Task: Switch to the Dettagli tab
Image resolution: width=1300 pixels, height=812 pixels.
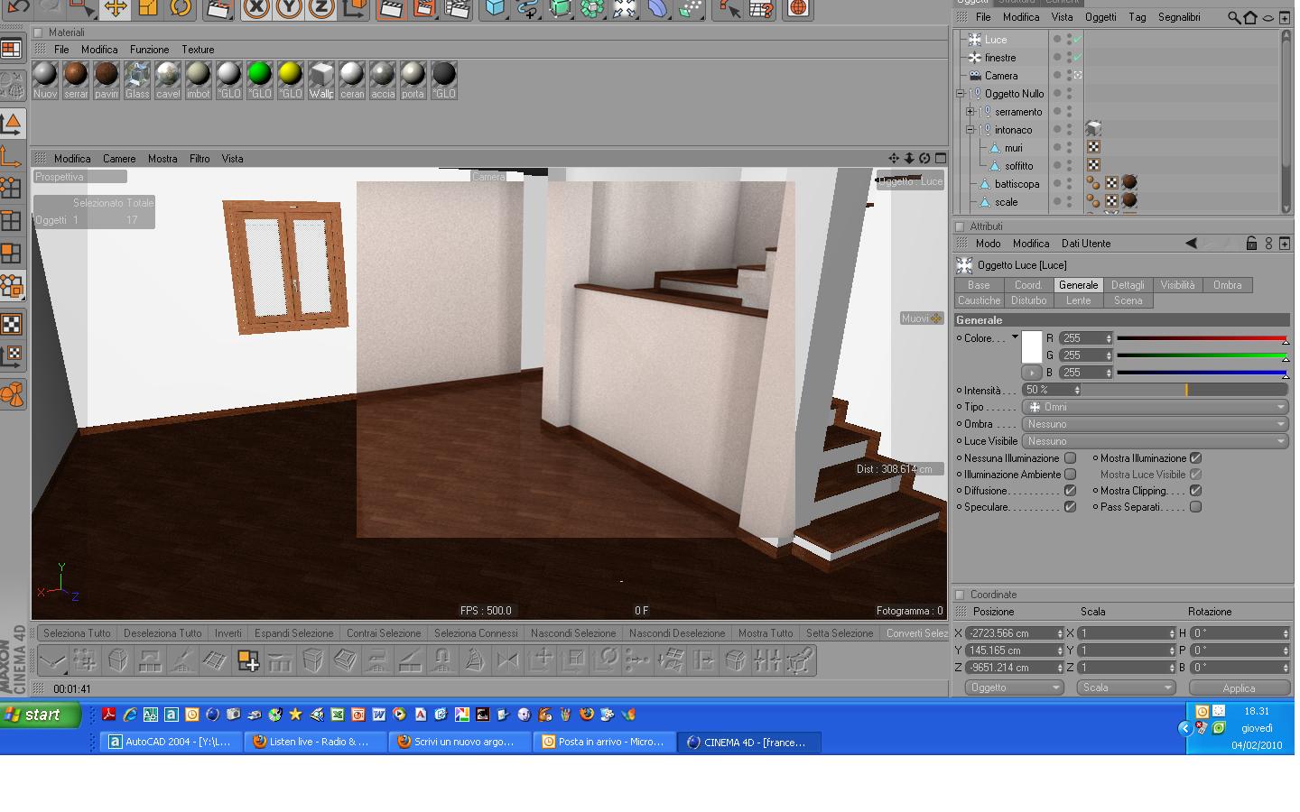Action: [x=1128, y=285]
